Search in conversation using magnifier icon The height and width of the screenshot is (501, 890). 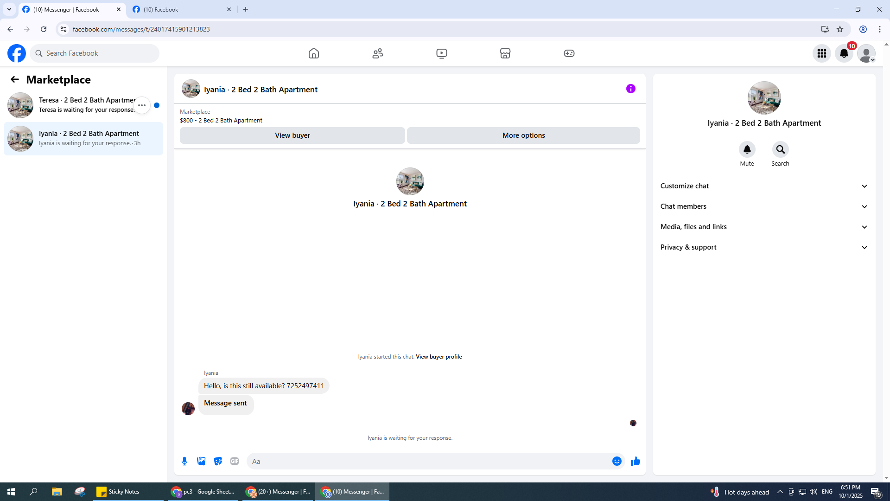click(781, 149)
